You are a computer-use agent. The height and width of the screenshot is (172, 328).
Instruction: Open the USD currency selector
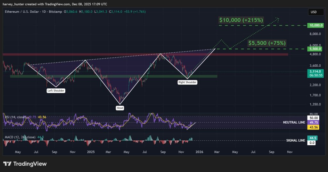coord(314,12)
